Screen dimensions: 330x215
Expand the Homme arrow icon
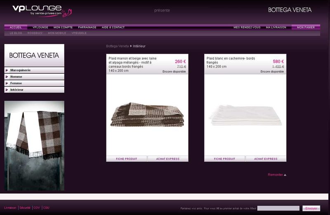tap(7, 77)
